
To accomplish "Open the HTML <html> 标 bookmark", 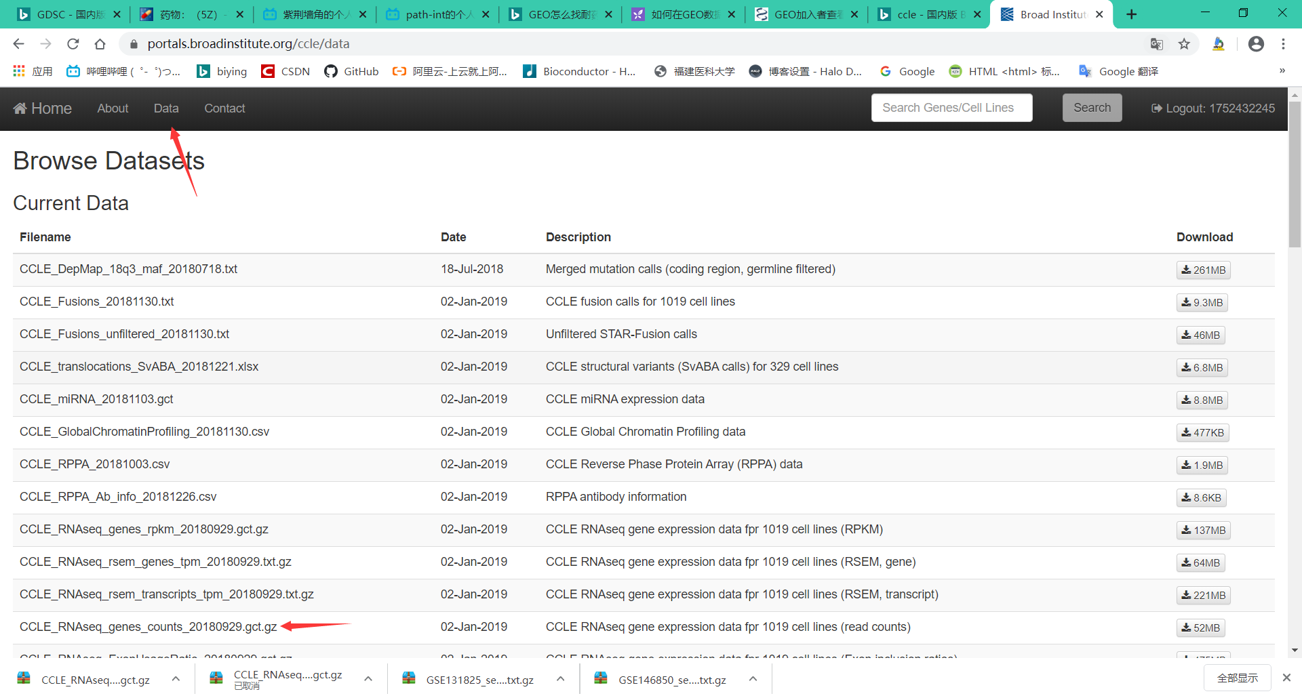I will click(1004, 71).
